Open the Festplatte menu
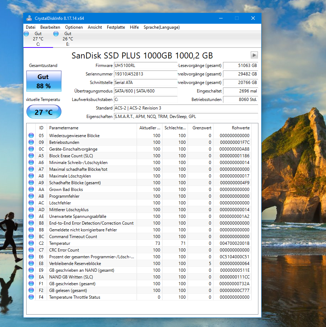The width and height of the screenshot is (326, 327). pos(116,27)
